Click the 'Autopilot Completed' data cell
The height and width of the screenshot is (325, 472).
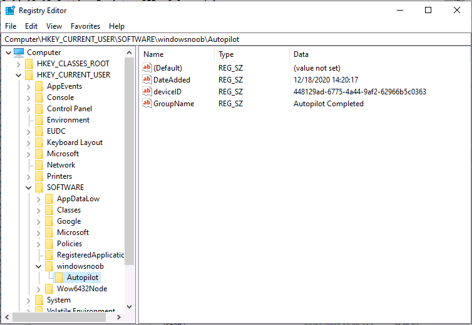(329, 104)
